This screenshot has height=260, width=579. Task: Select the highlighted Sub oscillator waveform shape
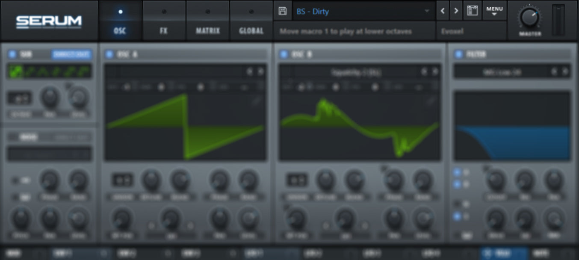pos(16,71)
